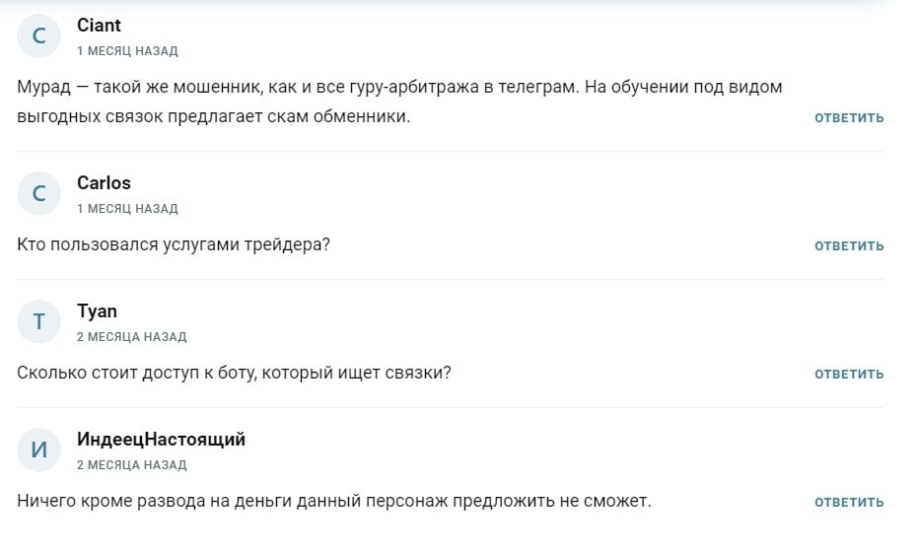The width and height of the screenshot is (918, 552).
Task: Click ИндеецНастоящий's avatar icon with letter И
Action: [39, 450]
